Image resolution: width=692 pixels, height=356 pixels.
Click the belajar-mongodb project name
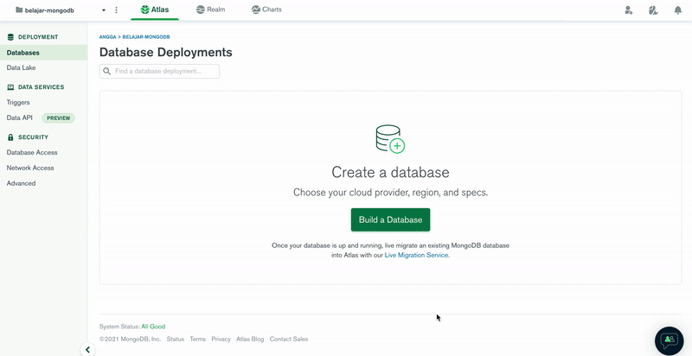pos(49,10)
